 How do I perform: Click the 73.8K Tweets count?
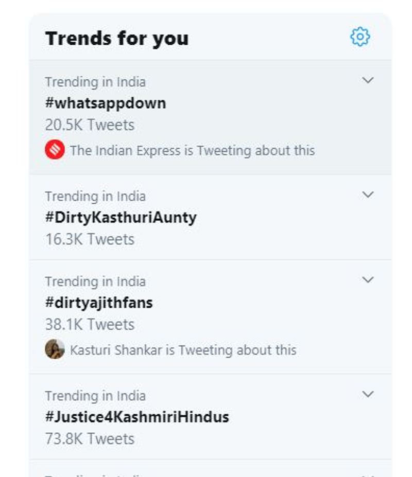pos(90,439)
